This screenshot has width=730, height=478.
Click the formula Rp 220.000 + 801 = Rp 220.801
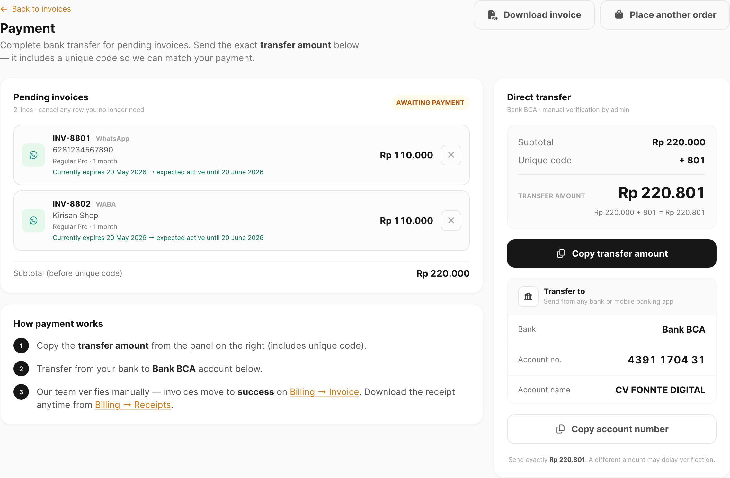click(x=649, y=212)
